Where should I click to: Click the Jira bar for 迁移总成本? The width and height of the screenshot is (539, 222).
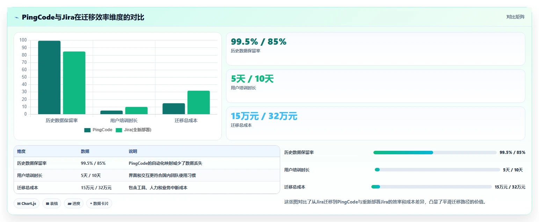198,102
